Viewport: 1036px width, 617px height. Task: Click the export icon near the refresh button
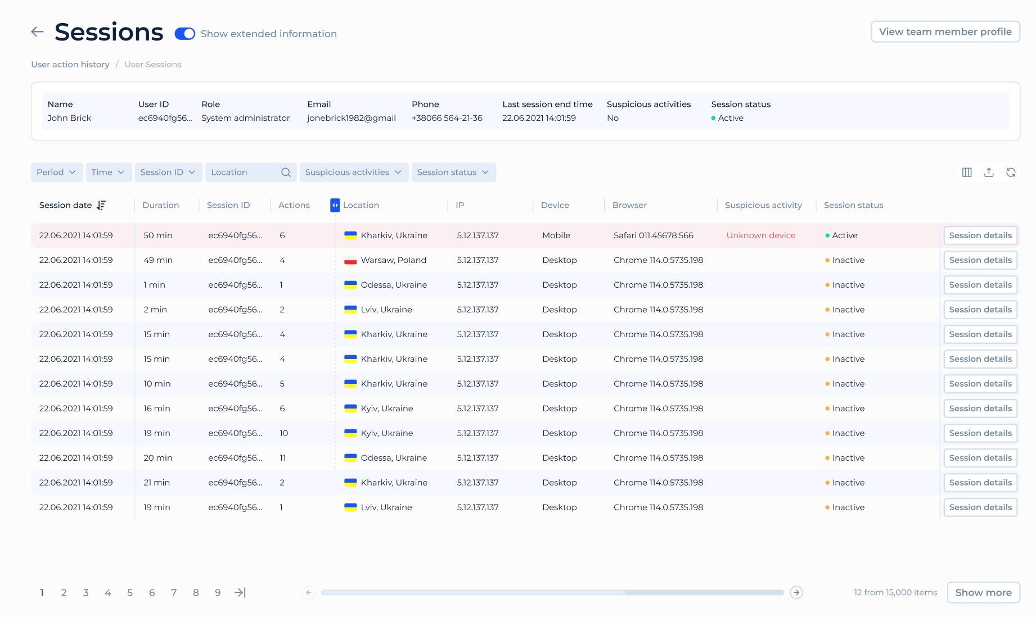[989, 173]
